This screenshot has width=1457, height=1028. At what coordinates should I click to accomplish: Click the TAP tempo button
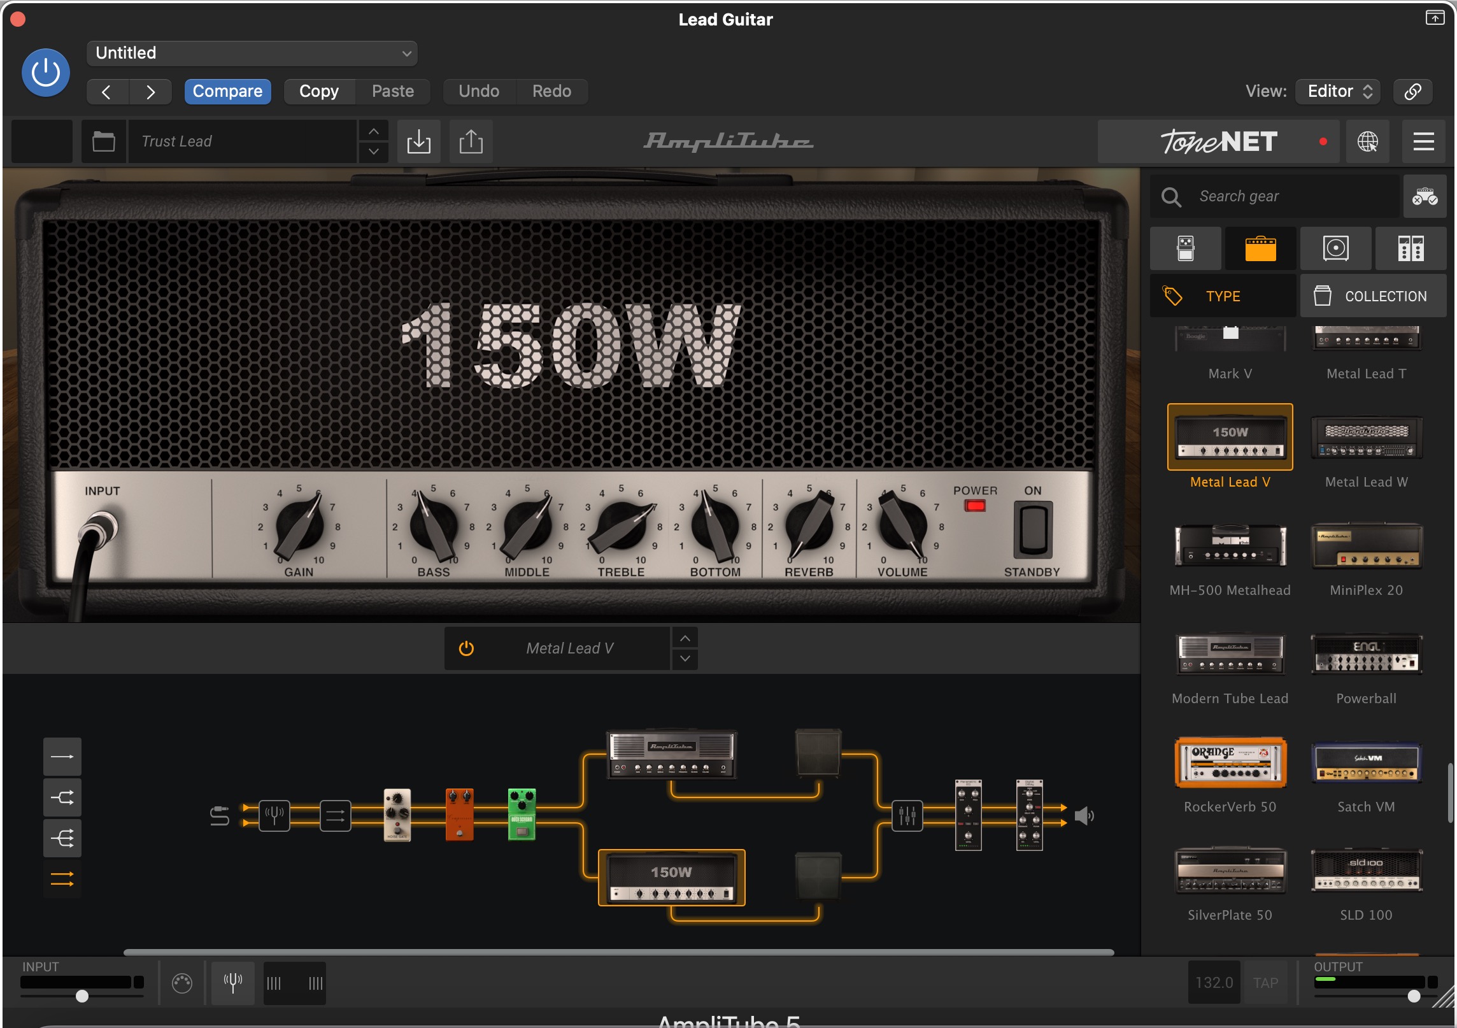(1265, 983)
